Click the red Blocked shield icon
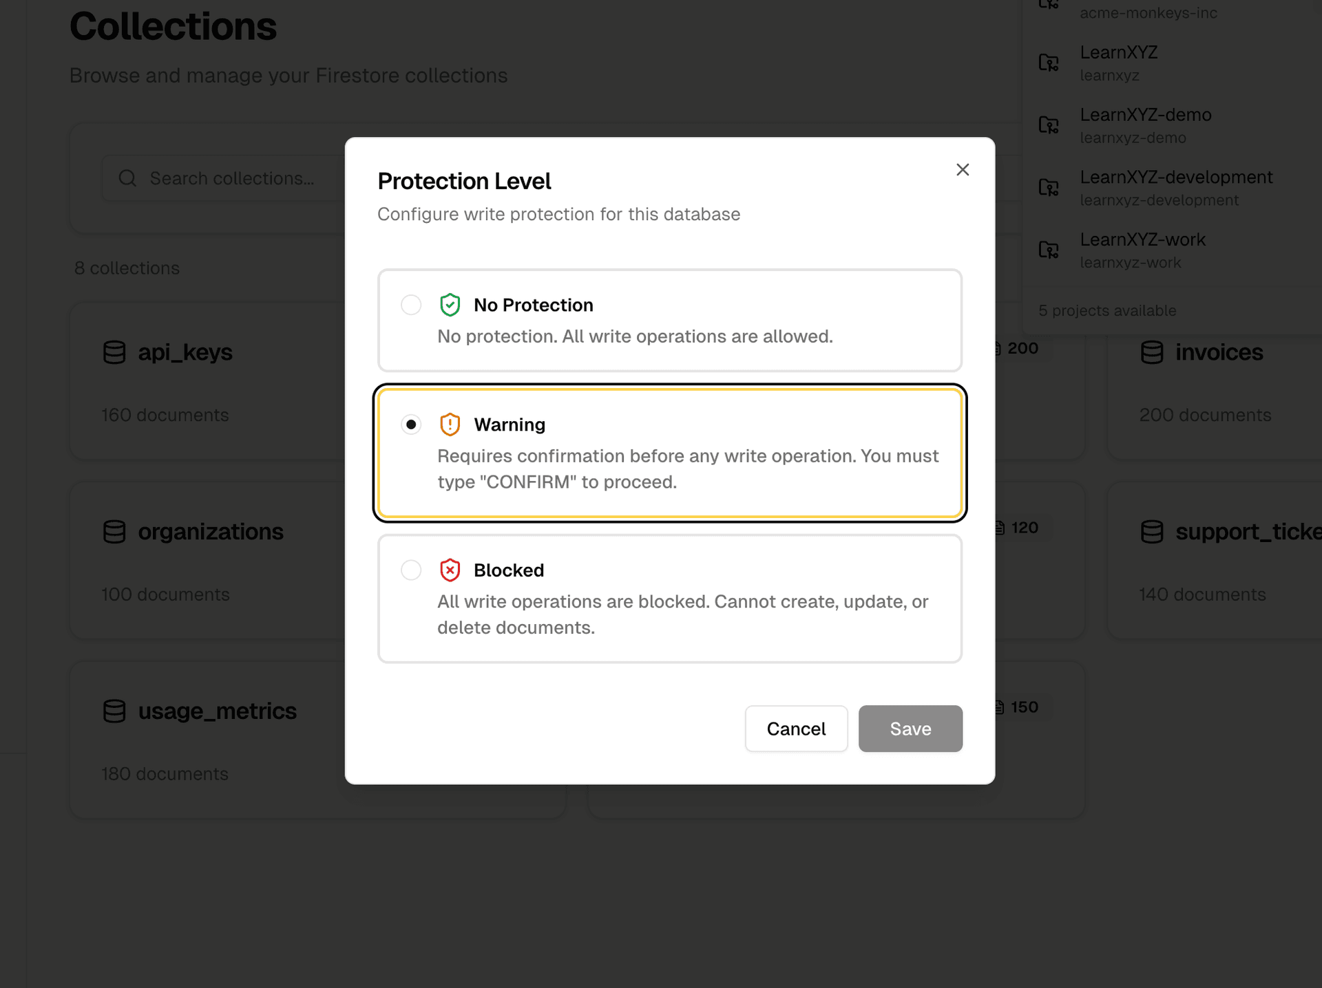 [x=450, y=570]
